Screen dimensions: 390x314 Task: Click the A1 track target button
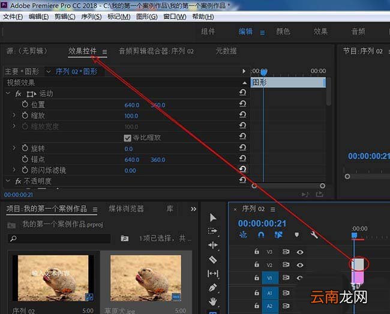pos(270,294)
